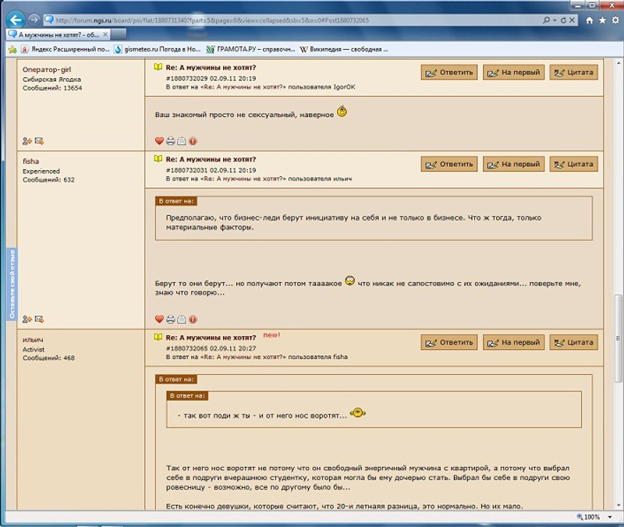Reply to ильич's post with Ответить
624x527 pixels.
[449, 342]
